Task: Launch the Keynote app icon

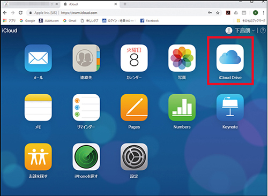Action: [230, 108]
